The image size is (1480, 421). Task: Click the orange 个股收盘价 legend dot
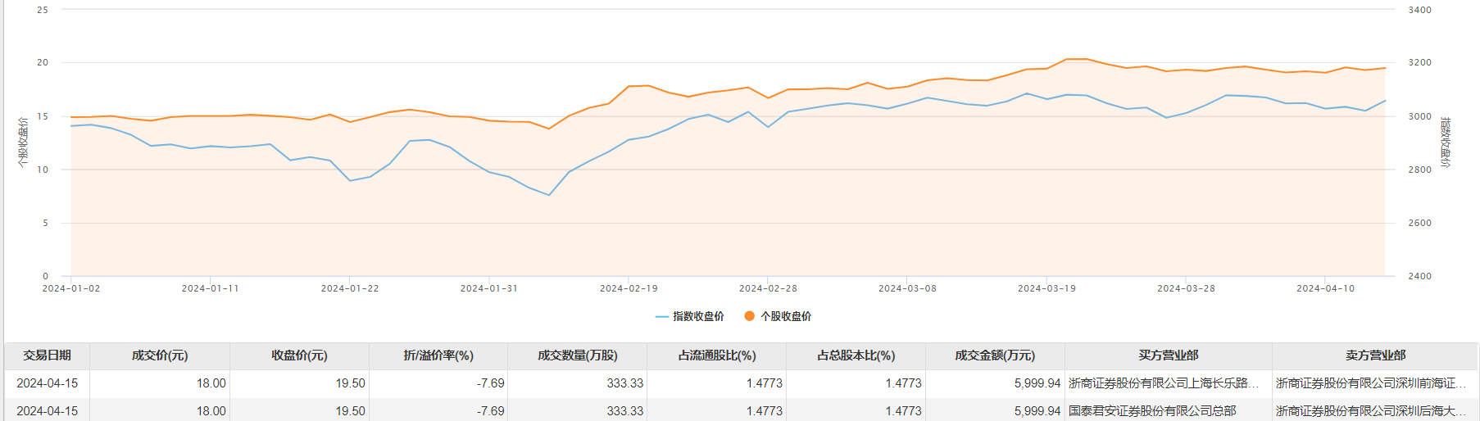(x=749, y=316)
